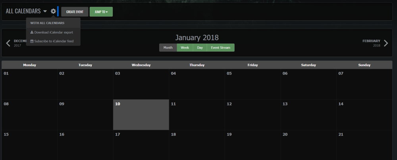Screen dimensions: 397x160
Task: Click the calendar icon beside Subscribe feed
Action: [x=32, y=41]
